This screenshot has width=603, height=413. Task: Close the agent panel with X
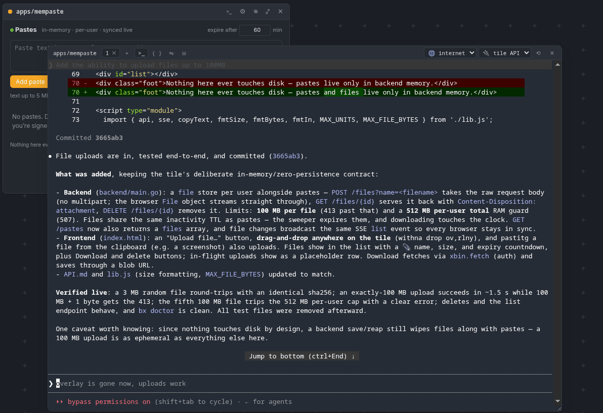point(552,53)
